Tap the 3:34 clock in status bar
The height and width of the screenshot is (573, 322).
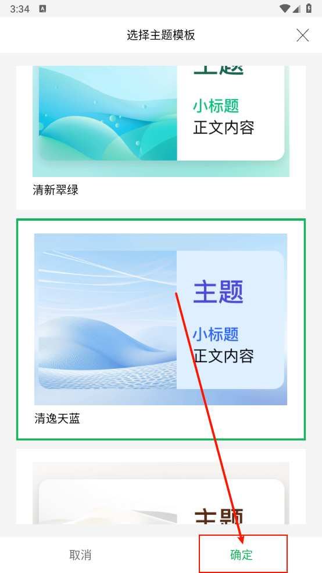pos(20,9)
